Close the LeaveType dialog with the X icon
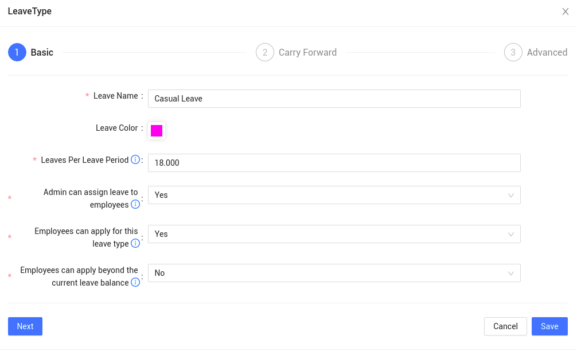Image resolution: width=577 pixels, height=355 pixels. tap(565, 11)
